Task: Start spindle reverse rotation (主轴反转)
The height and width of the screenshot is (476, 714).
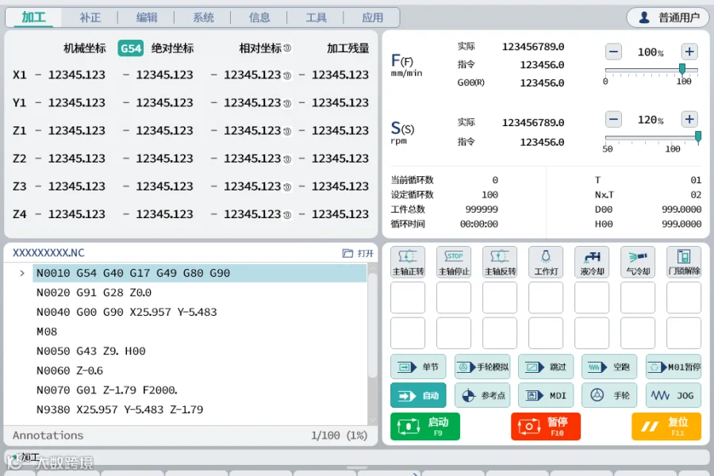Action: pyautogui.click(x=500, y=262)
